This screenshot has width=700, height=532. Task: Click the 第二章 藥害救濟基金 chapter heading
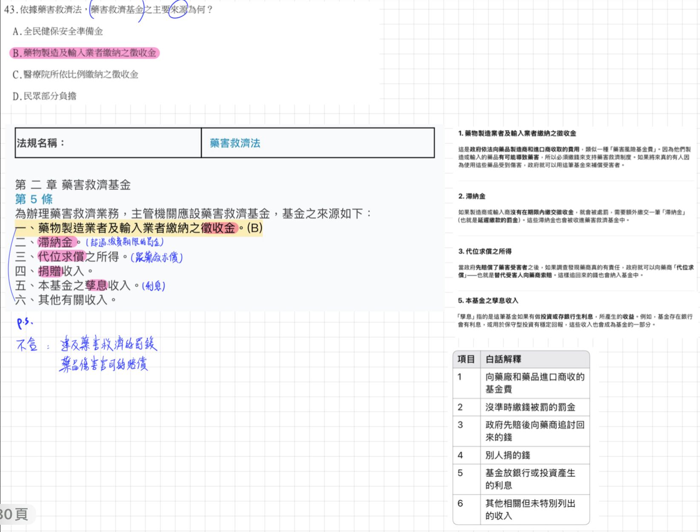point(73,185)
